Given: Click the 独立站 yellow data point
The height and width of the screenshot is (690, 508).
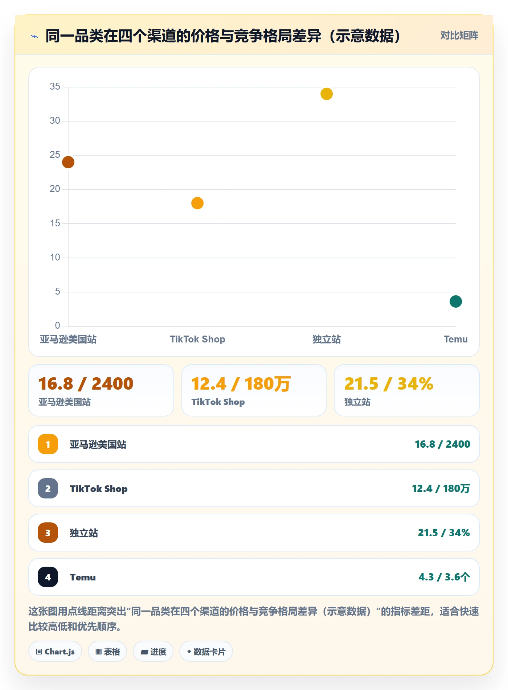Looking at the screenshot, I should click(x=327, y=94).
